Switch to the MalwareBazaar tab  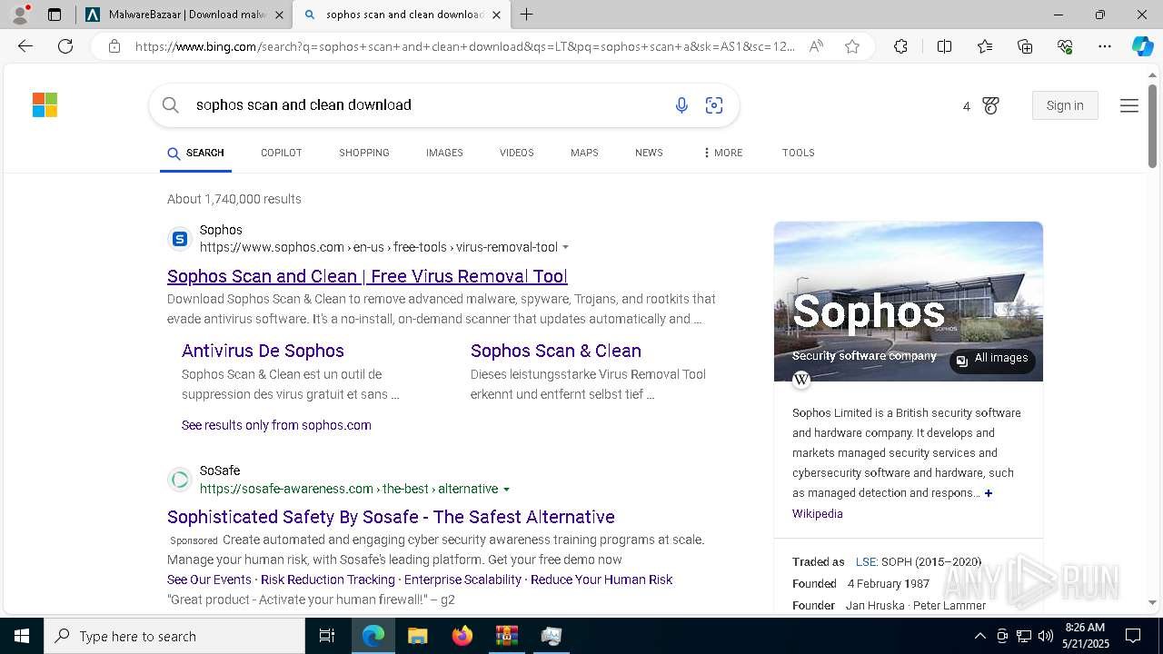[x=185, y=15]
